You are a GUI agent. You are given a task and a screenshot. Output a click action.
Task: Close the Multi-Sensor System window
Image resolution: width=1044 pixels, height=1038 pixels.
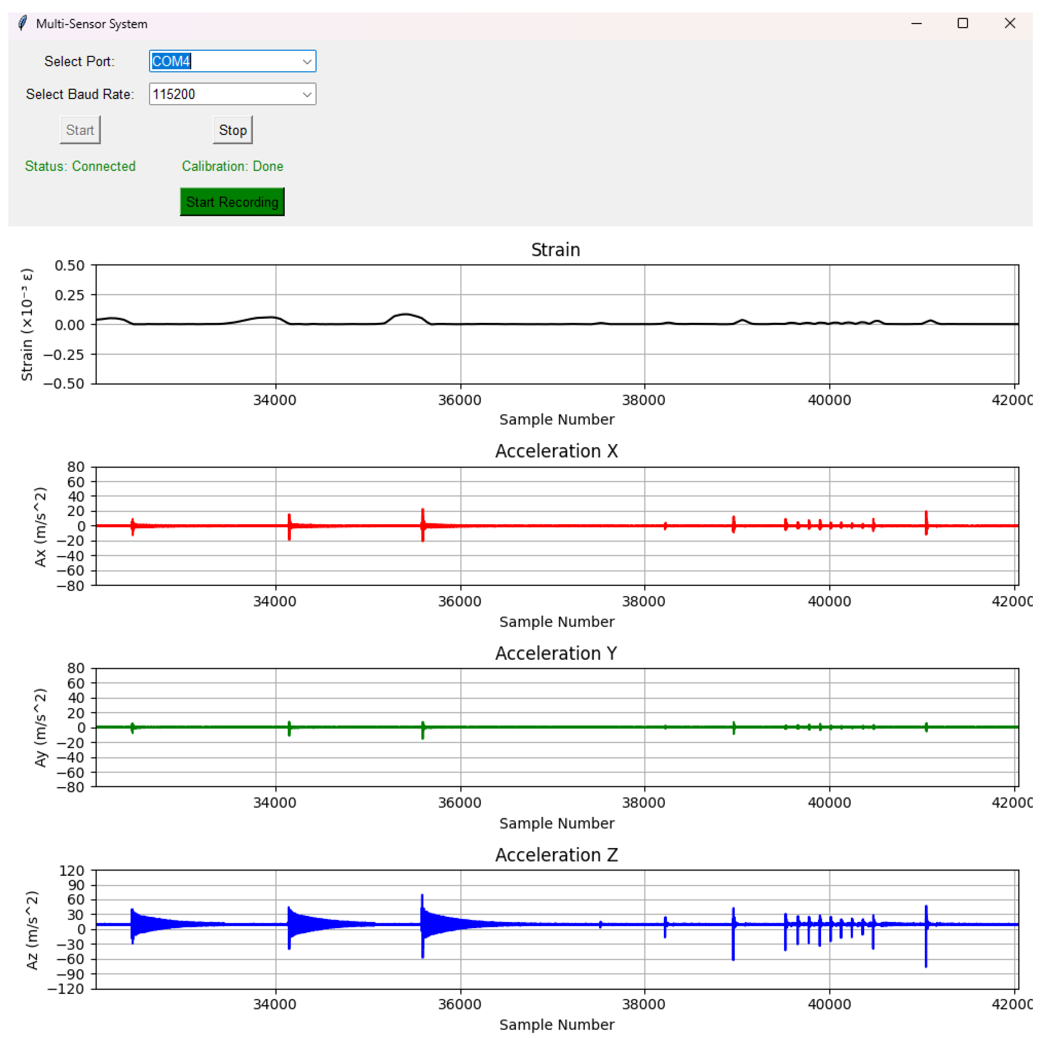[x=1010, y=23]
